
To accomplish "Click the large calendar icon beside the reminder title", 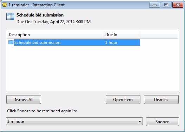I will coord(10,16).
